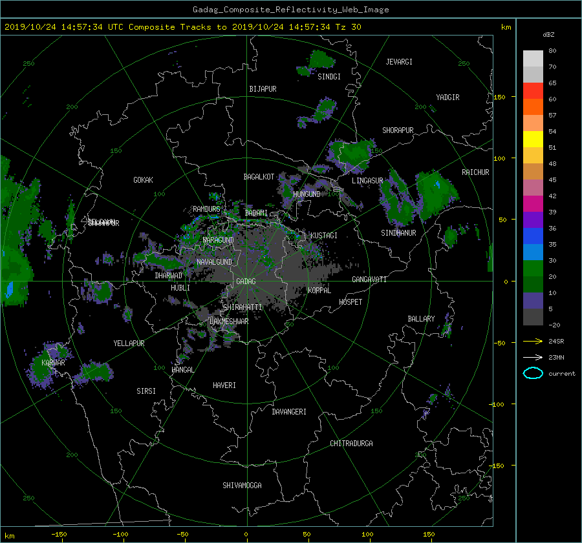Click the 80 dBZ scale value
This screenshot has height=543, width=582.
click(552, 51)
